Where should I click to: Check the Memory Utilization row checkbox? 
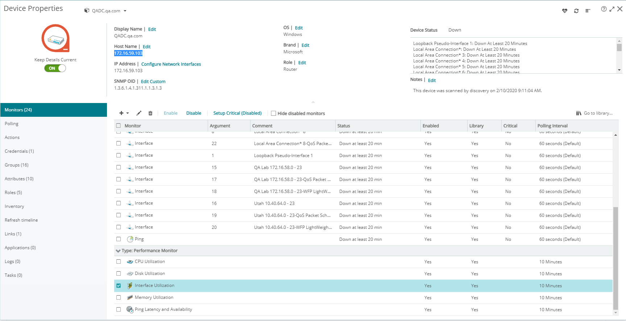coord(119,297)
